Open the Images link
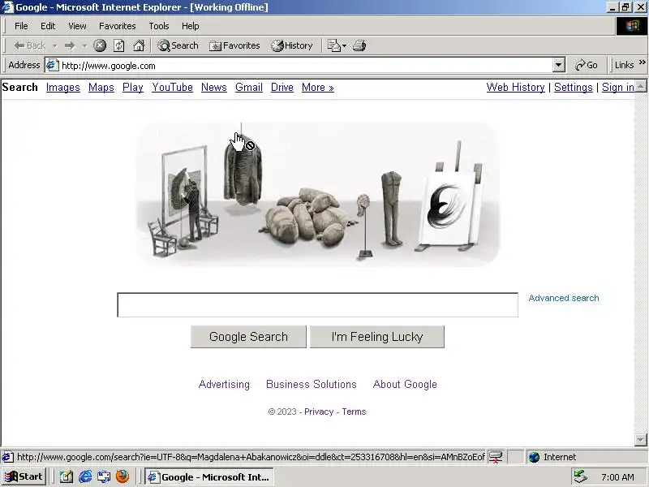The height and width of the screenshot is (487, 649). pyautogui.click(x=63, y=88)
